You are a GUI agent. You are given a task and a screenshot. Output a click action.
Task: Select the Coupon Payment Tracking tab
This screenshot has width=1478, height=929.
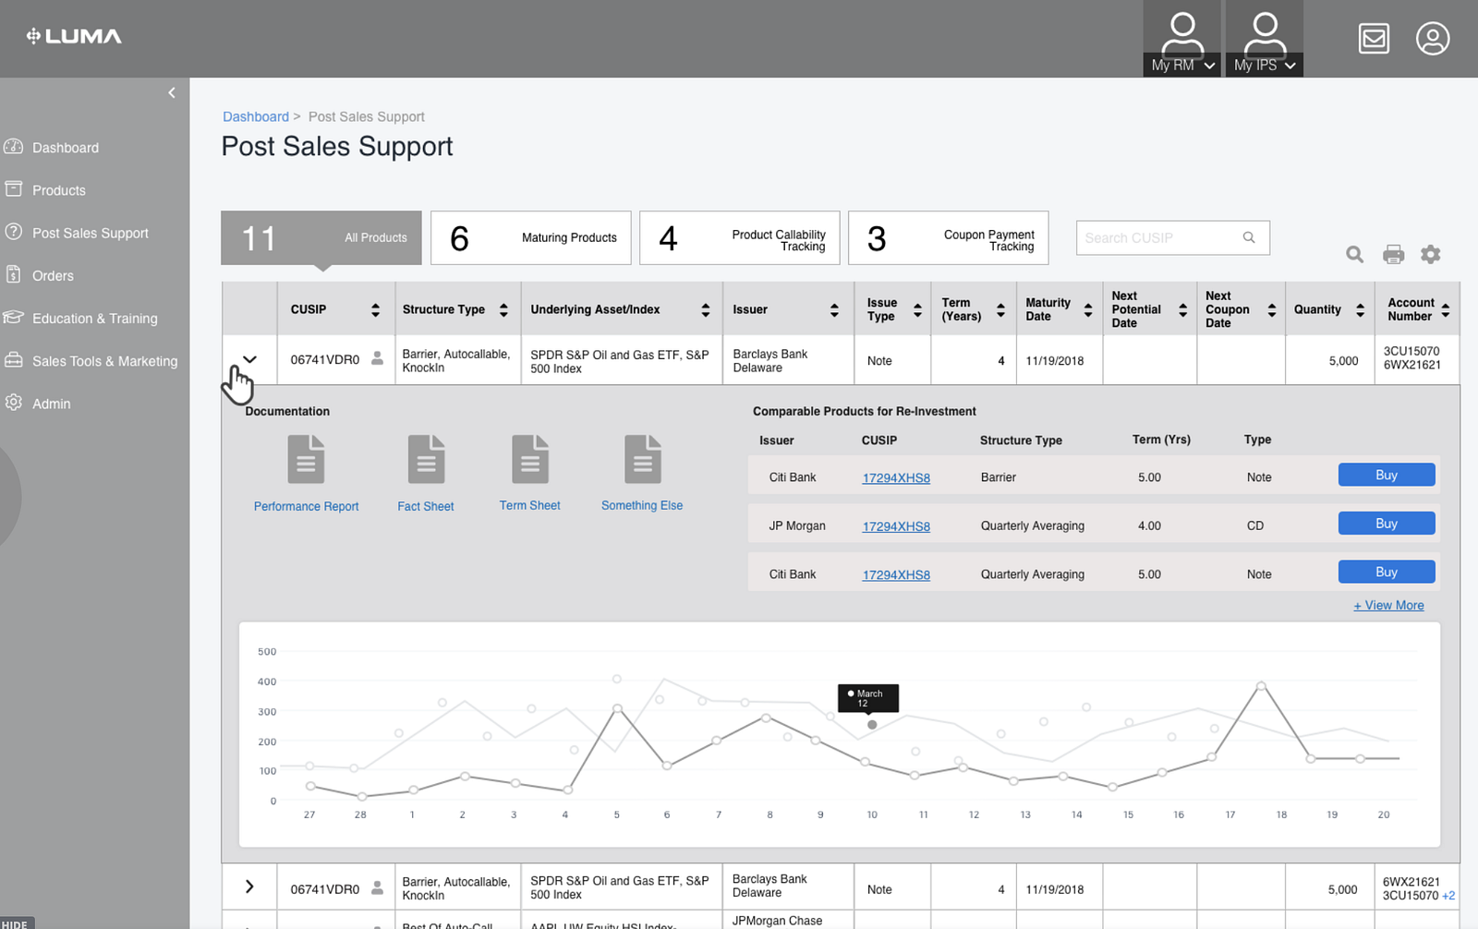tap(949, 238)
